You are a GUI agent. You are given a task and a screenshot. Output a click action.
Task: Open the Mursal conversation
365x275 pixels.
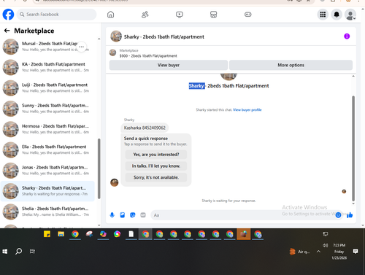pos(47,47)
